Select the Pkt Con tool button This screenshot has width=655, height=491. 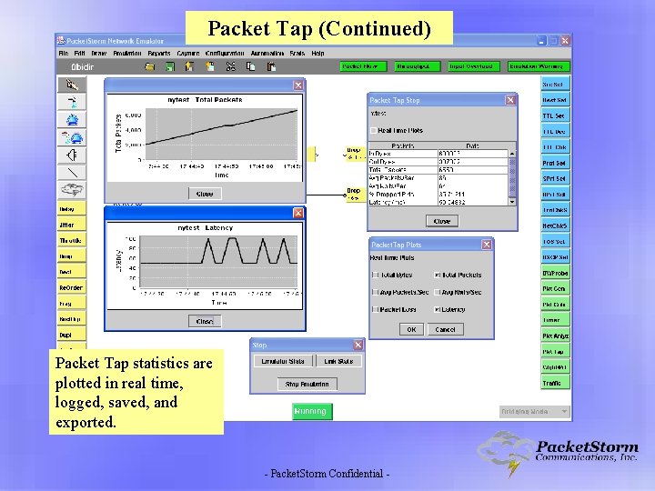pyautogui.click(x=555, y=288)
